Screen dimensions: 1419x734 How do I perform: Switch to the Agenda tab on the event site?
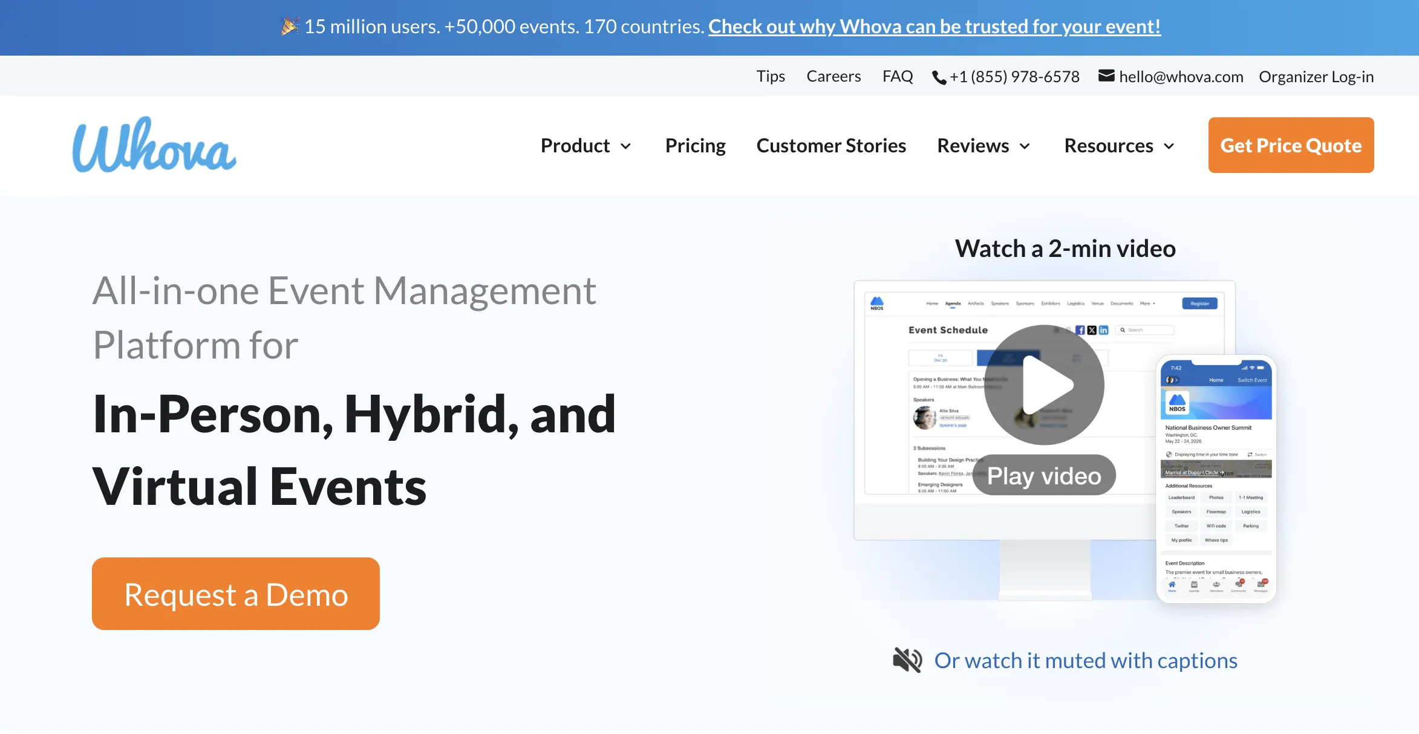(953, 304)
